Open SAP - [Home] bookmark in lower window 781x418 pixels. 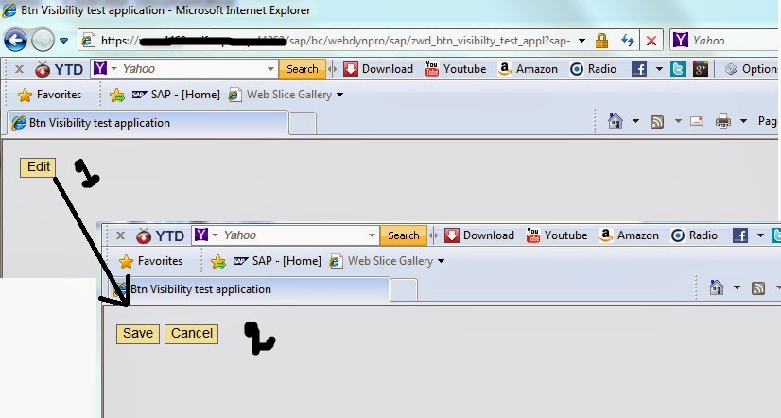click(277, 261)
